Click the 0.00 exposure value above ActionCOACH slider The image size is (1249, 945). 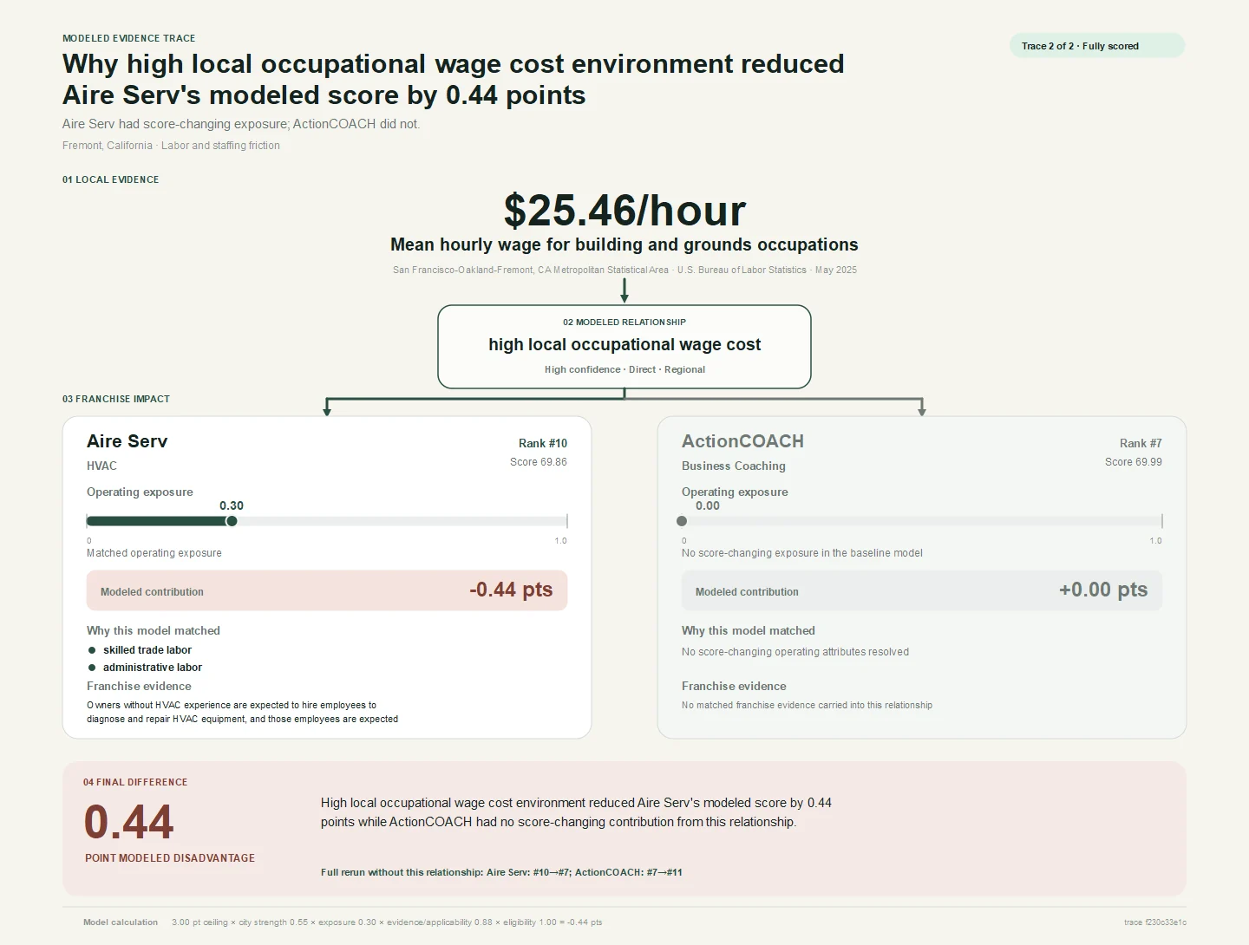coord(708,505)
